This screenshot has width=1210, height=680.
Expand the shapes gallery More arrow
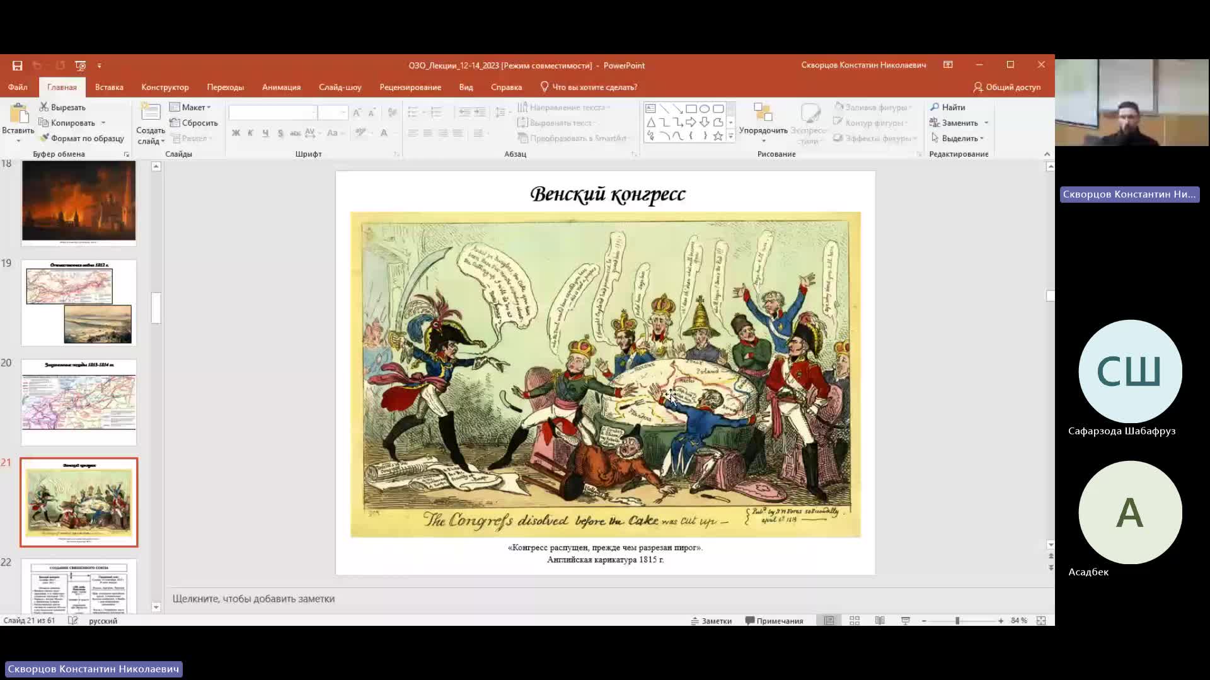(731, 136)
